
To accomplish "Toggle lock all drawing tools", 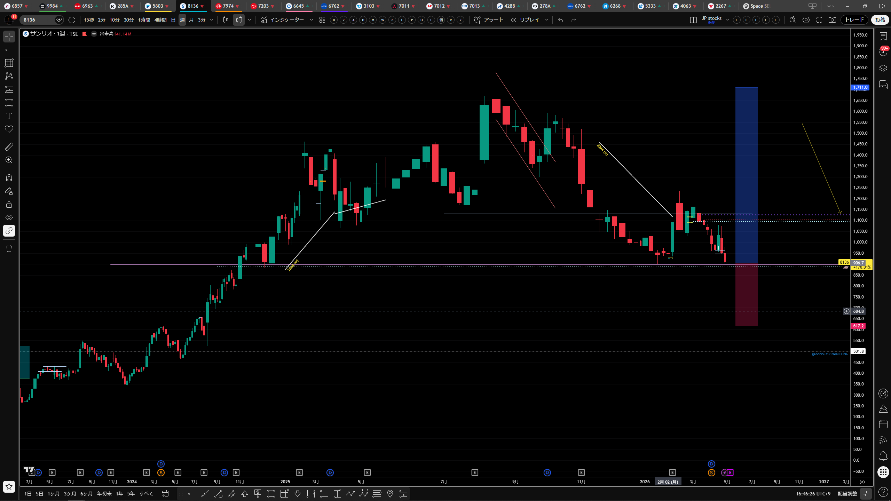I will click(x=9, y=204).
